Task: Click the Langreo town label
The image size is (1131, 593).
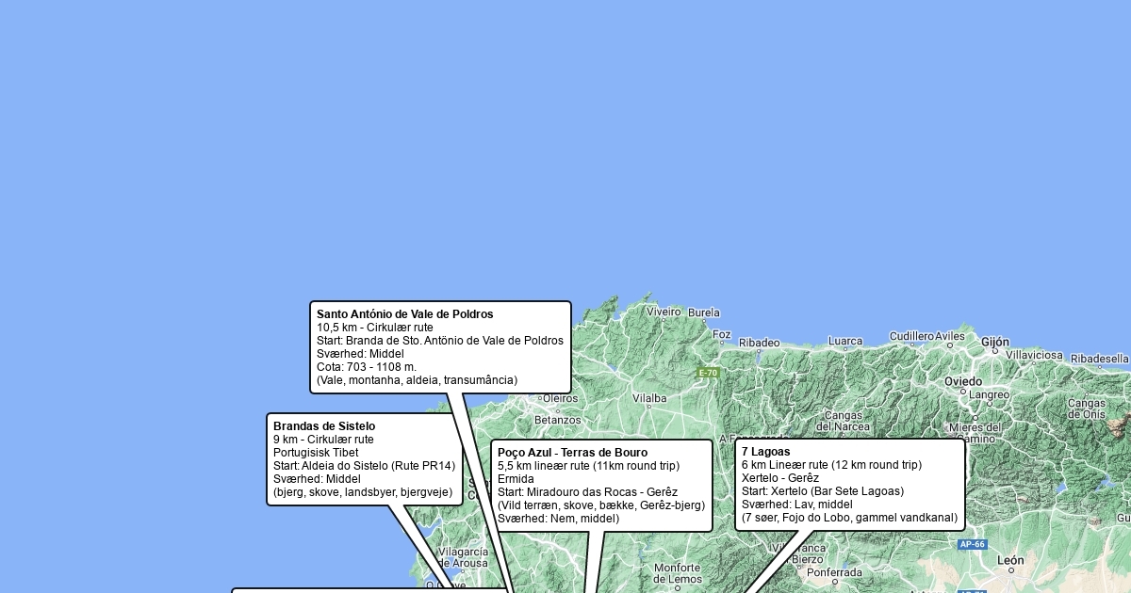Action: (989, 395)
